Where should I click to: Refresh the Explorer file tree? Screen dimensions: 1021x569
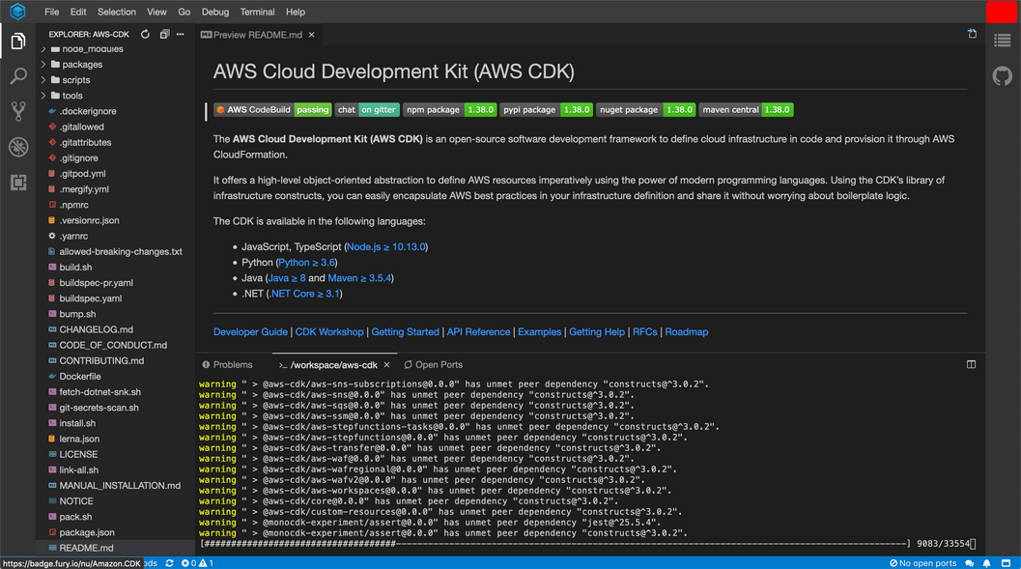click(145, 34)
